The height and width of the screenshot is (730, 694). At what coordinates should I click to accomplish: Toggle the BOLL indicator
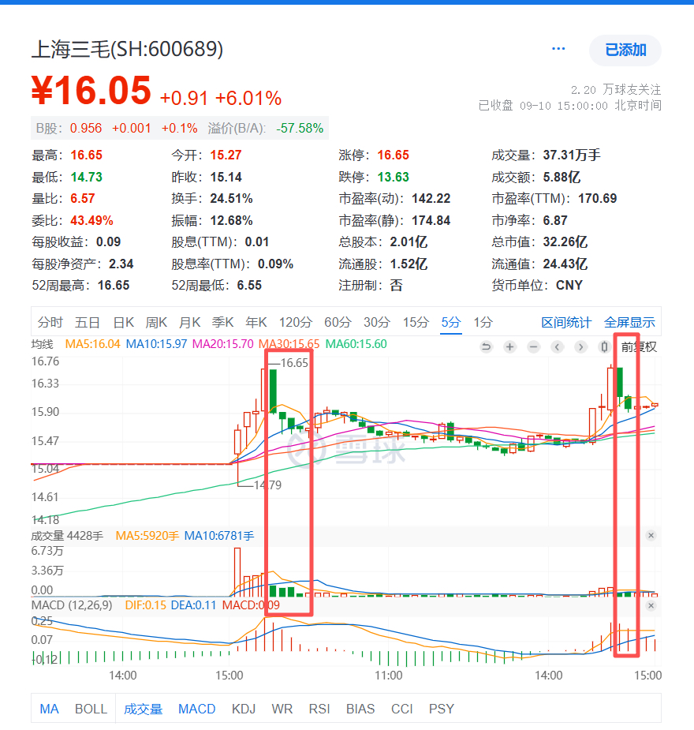pyautogui.click(x=91, y=709)
